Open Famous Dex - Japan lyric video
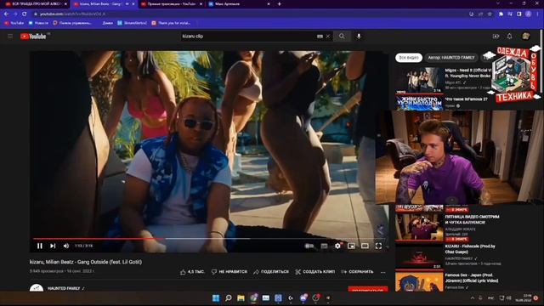This screenshot has height=306, width=544. (x=419, y=281)
